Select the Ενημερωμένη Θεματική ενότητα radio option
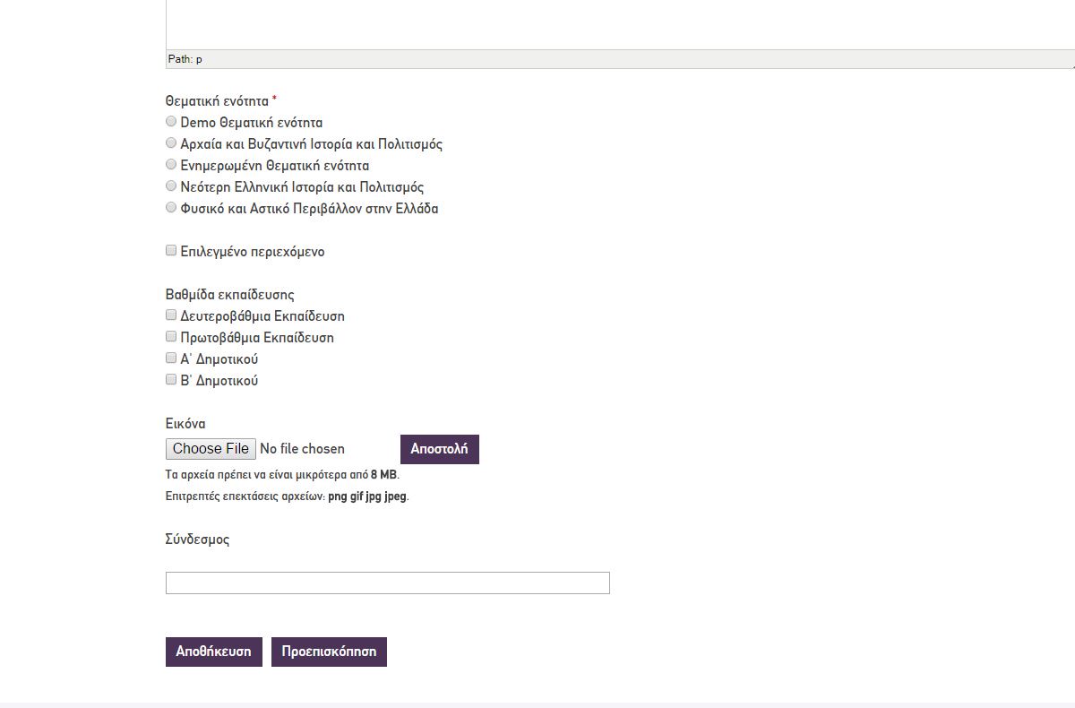 (x=171, y=165)
